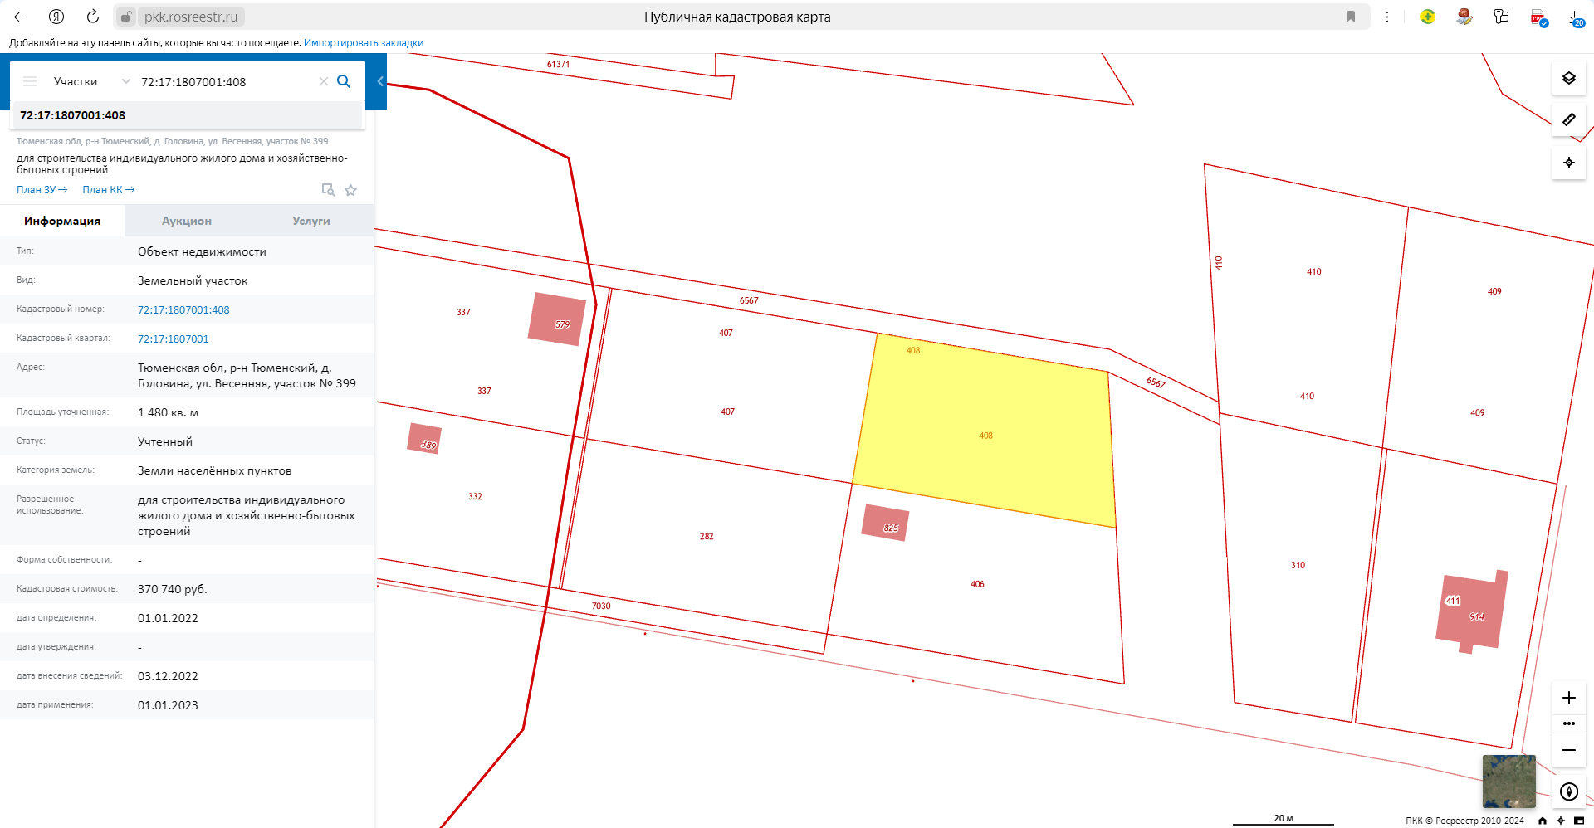Click cadastral number link 72:17:1807001:408
The height and width of the screenshot is (828, 1594).
click(x=183, y=309)
